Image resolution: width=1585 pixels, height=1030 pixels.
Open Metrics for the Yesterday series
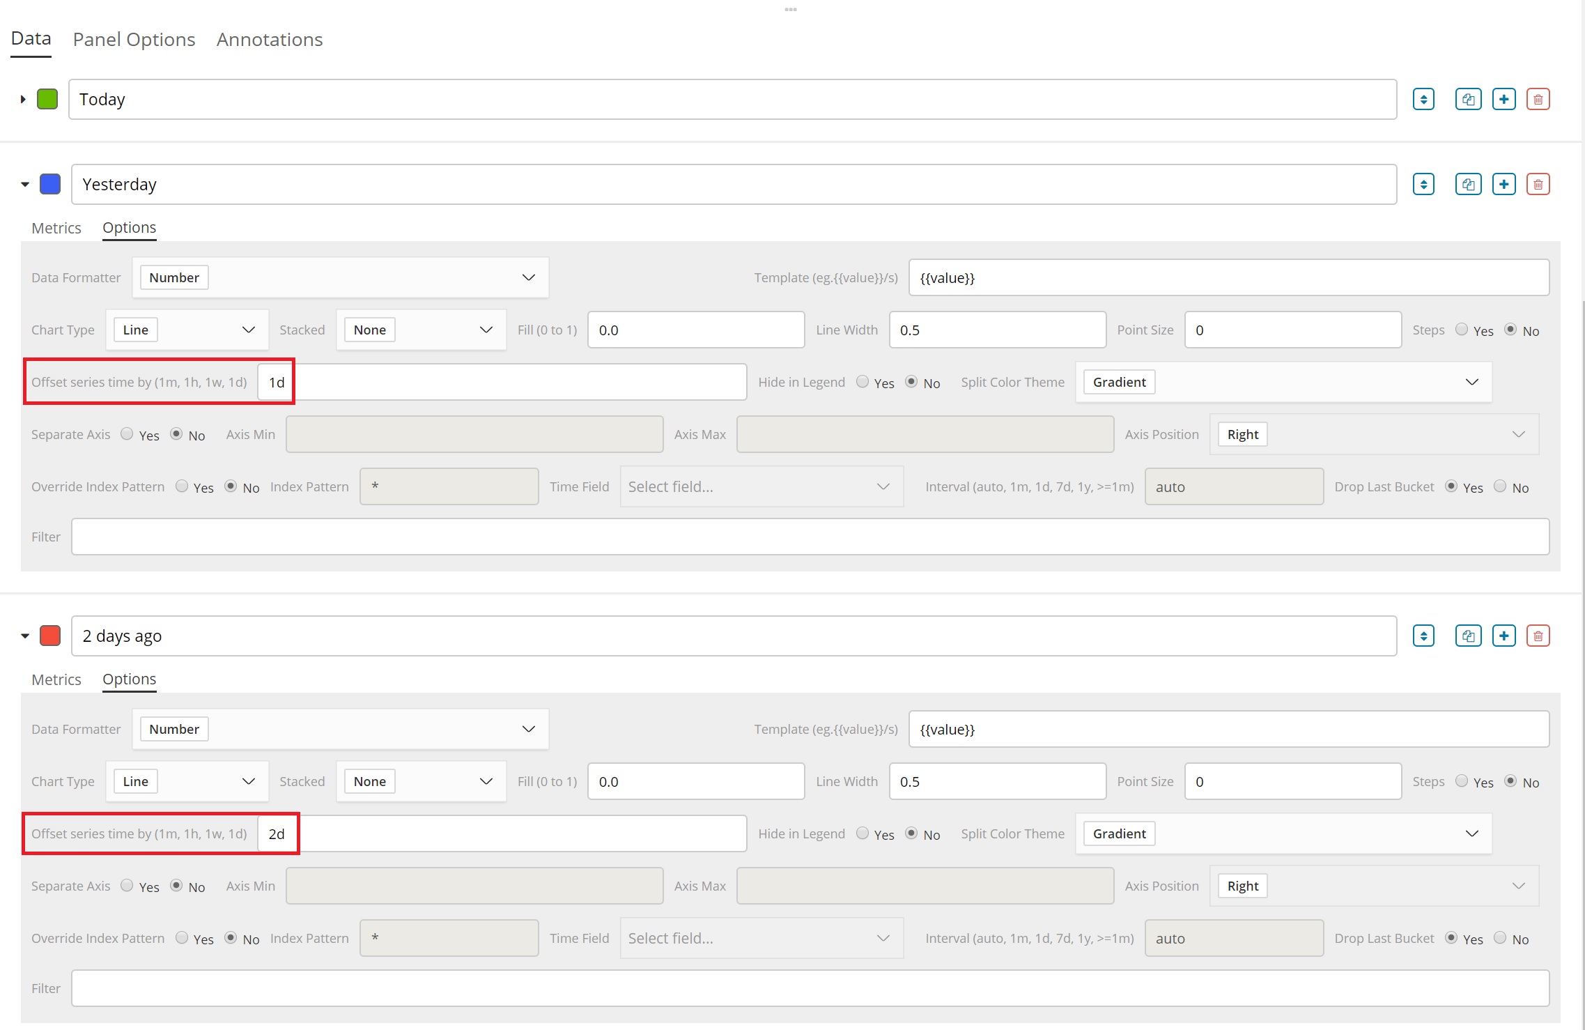click(56, 228)
